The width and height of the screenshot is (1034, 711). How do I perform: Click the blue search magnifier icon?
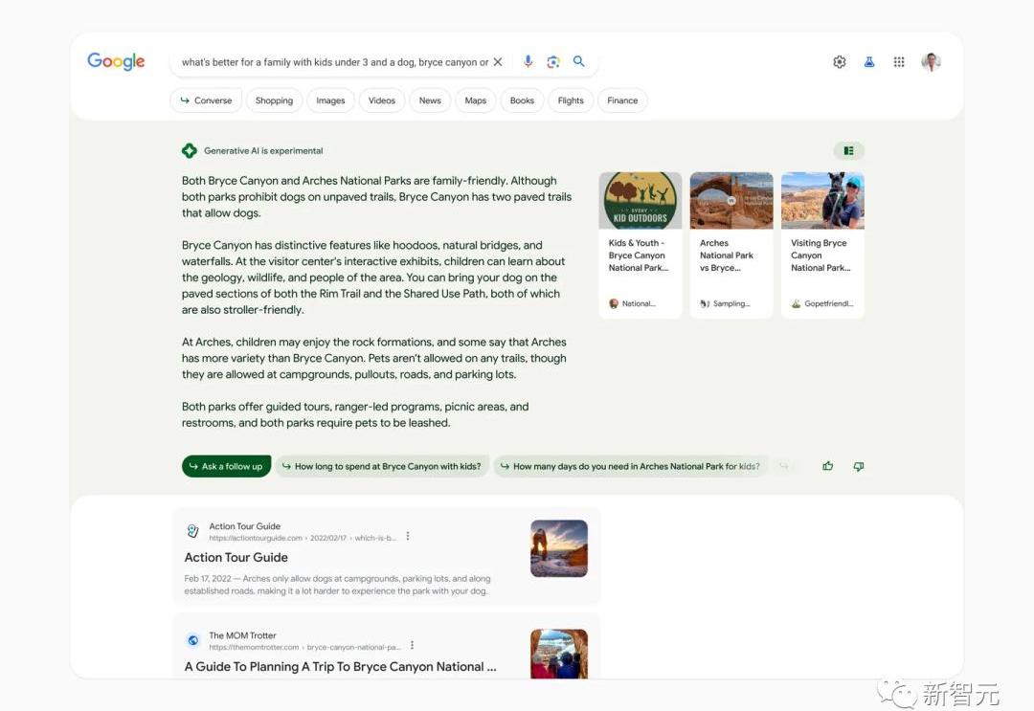click(x=579, y=61)
